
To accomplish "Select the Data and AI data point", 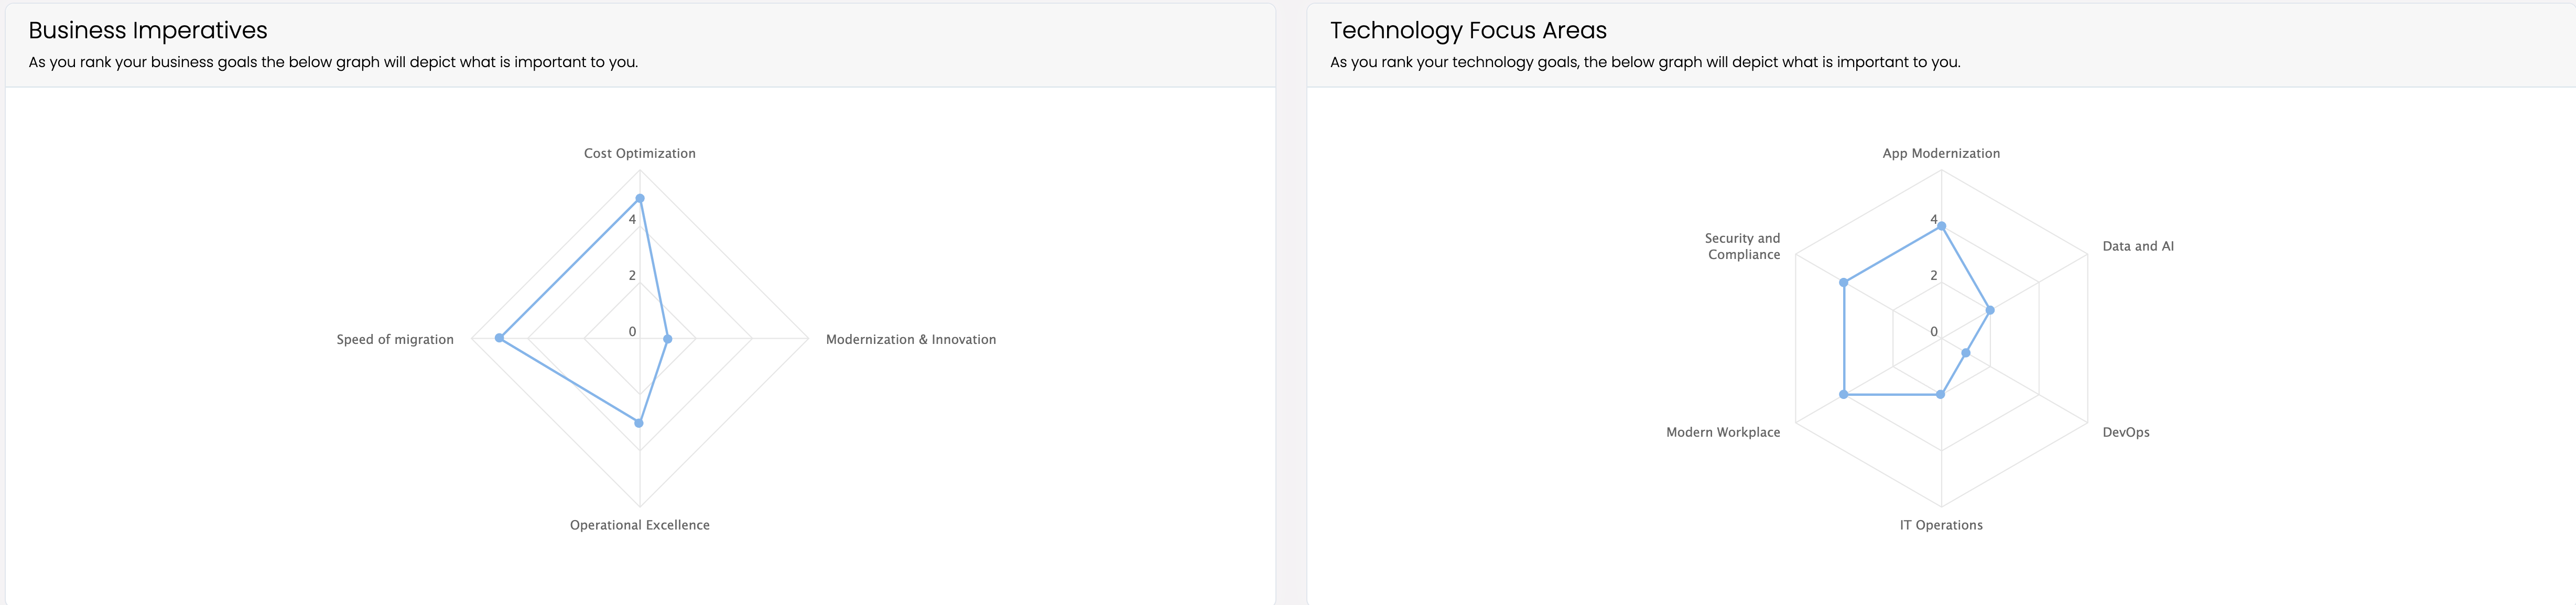I will (x=1990, y=310).
